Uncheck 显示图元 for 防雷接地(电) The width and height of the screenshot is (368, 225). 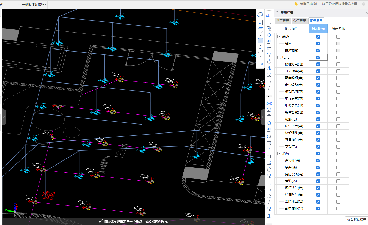click(x=318, y=126)
